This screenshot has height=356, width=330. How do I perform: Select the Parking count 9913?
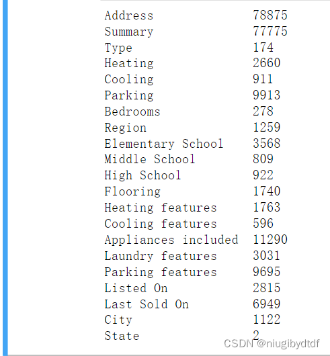point(267,95)
